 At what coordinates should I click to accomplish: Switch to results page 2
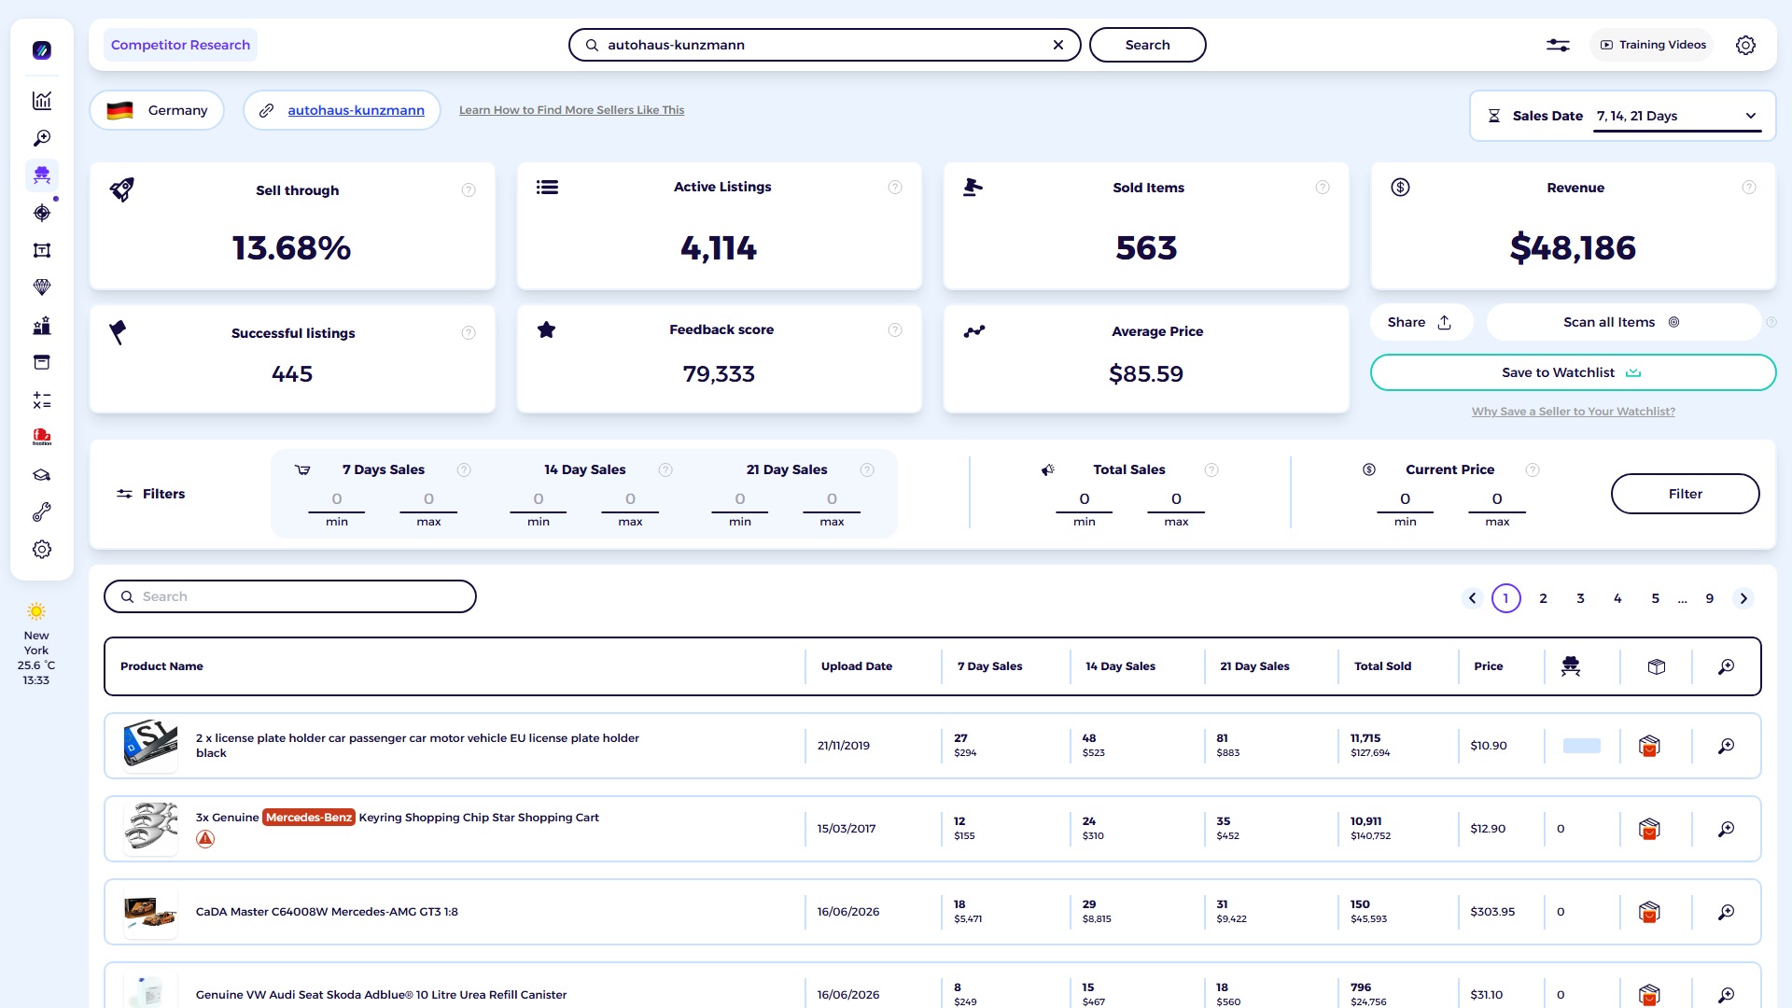(1544, 598)
